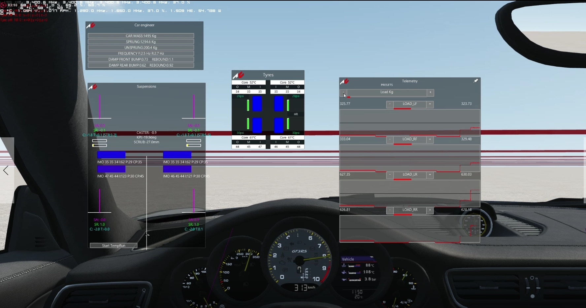Start the TempRun in Suspensions window
586x308 pixels.
[x=114, y=246]
